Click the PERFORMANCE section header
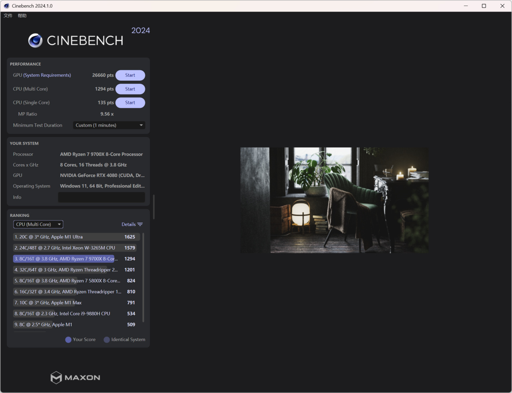 (x=25, y=64)
